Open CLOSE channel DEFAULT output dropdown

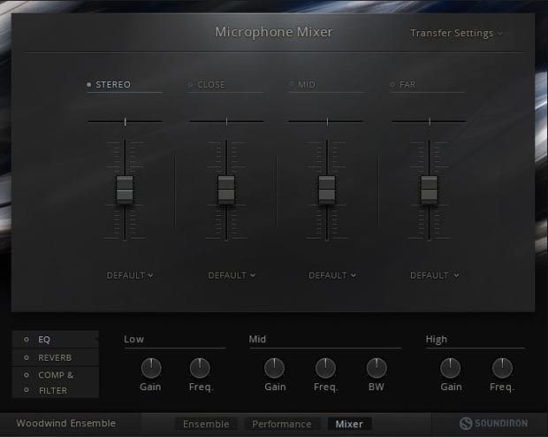pos(232,275)
